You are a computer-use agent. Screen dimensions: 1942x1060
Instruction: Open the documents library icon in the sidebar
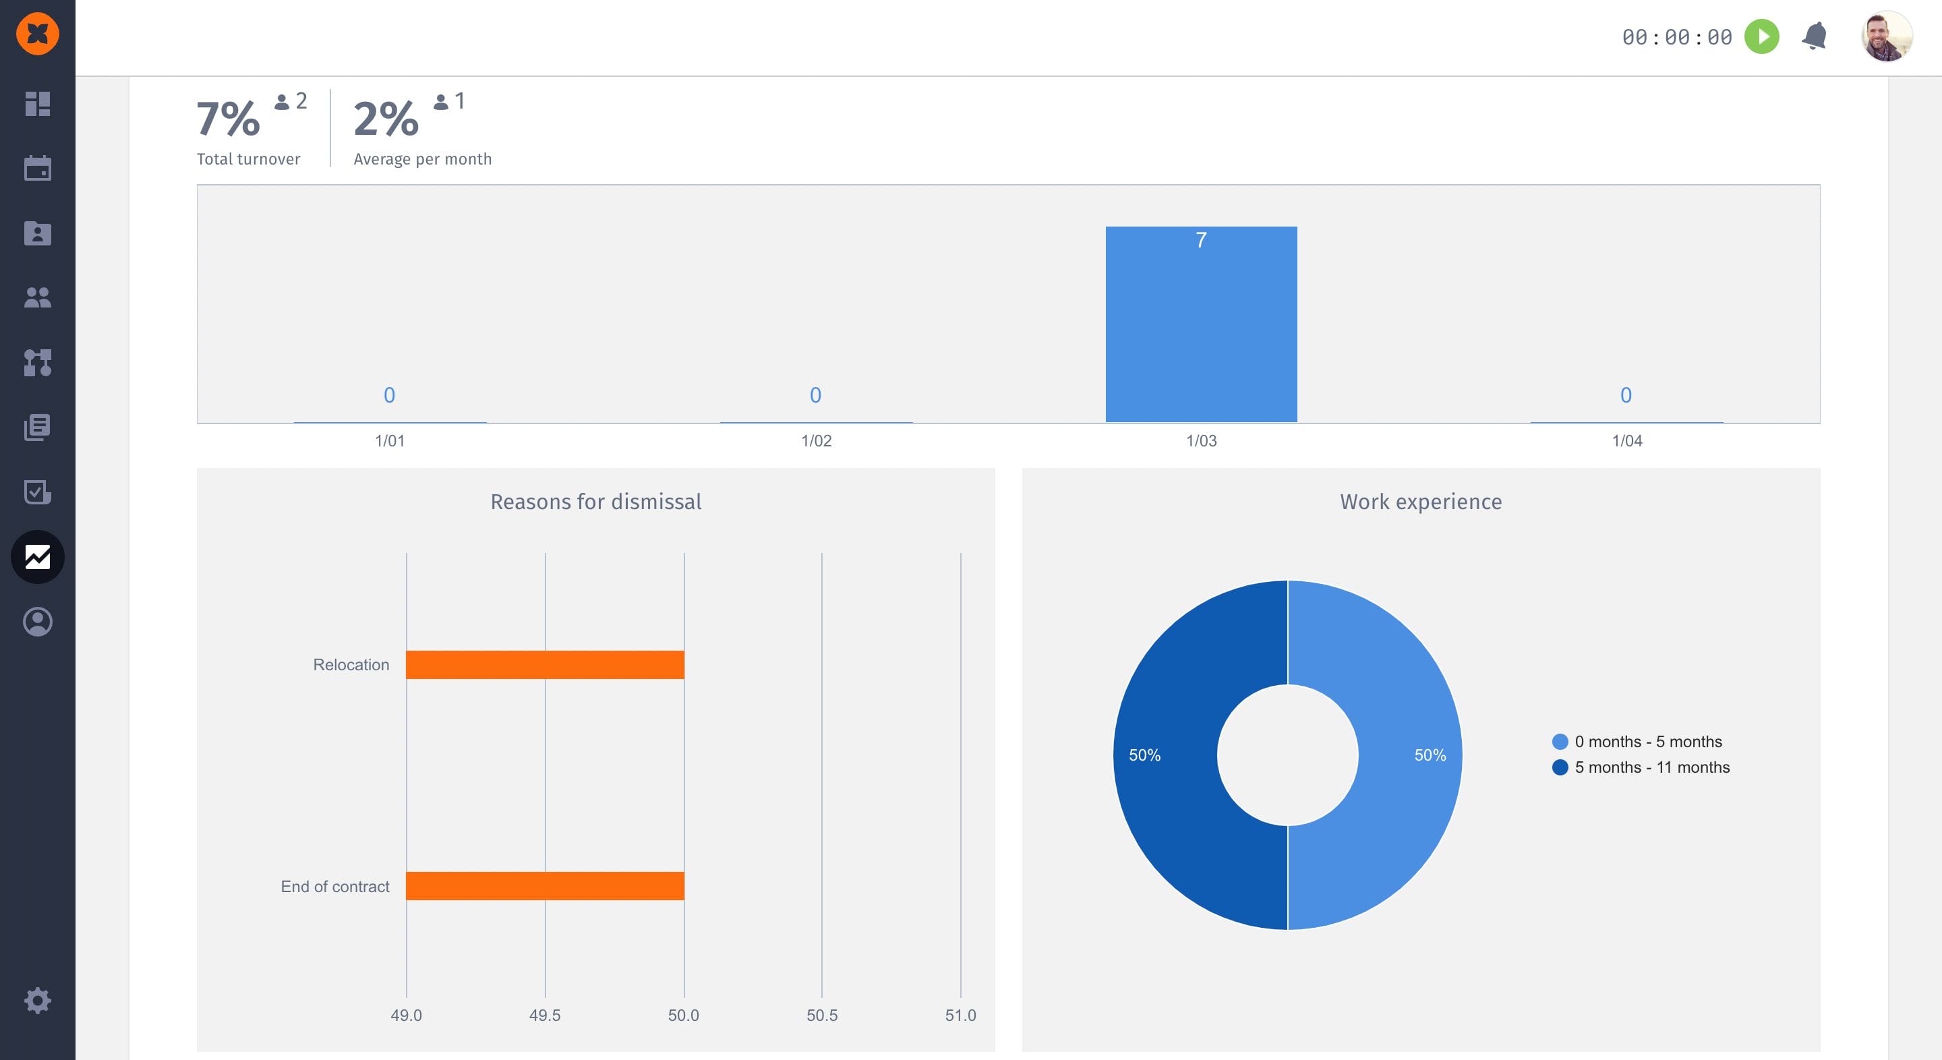[x=38, y=428]
